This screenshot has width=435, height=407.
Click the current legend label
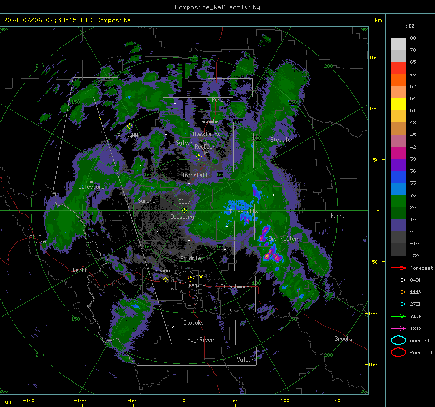420,341
